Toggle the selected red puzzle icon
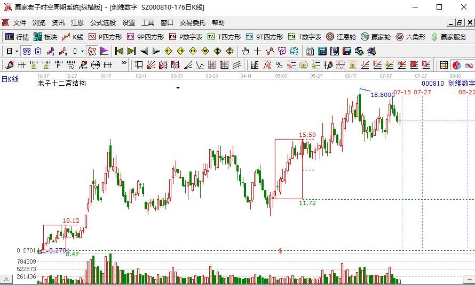Viewport: 475px width, 286px height. pyautogui.click(x=92, y=52)
